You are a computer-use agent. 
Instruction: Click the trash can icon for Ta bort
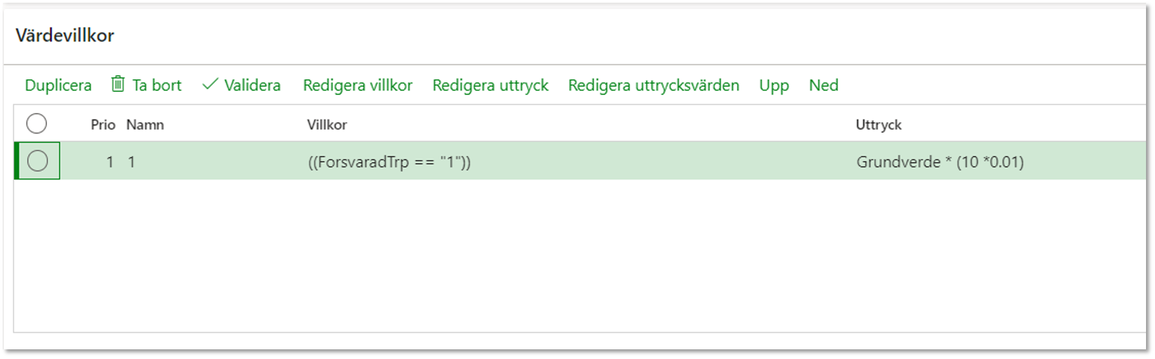[x=118, y=84]
